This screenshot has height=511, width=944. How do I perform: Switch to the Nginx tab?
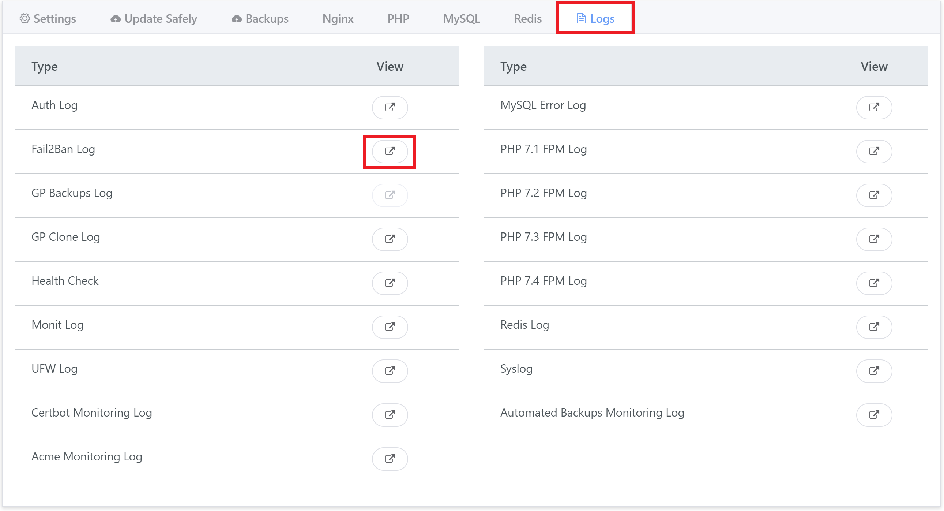338,19
